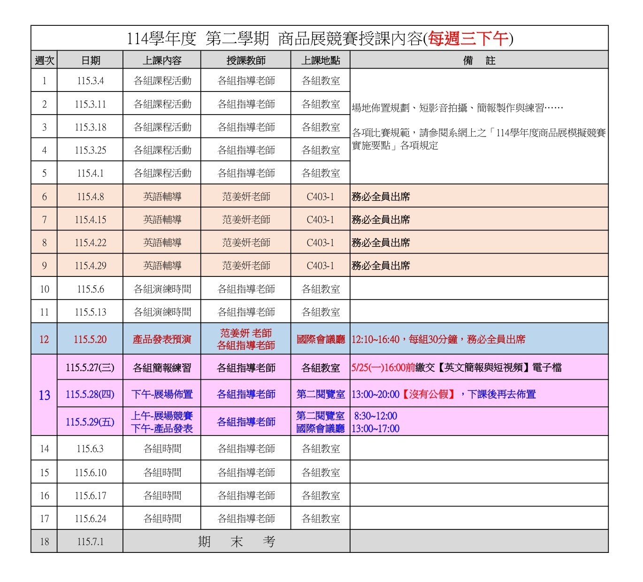Select the 產品發表預演 cell
643x582 pixels.
(x=162, y=339)
